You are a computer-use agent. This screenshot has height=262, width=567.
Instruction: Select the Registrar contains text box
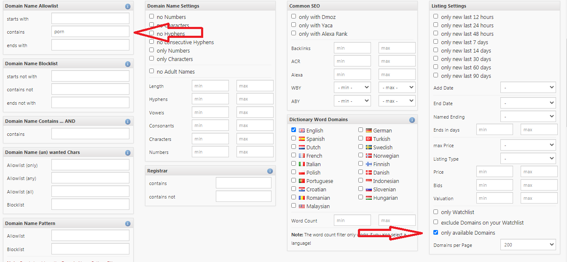[x=244, y=183]
